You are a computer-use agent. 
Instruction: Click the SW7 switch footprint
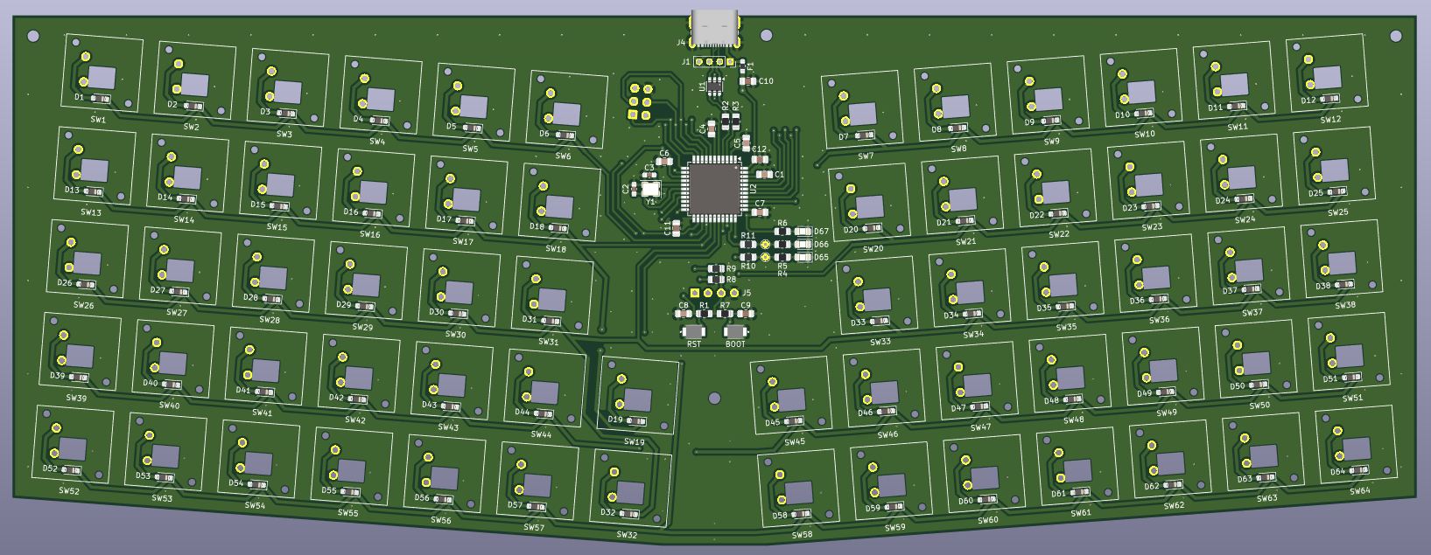[x=862, y=110]
